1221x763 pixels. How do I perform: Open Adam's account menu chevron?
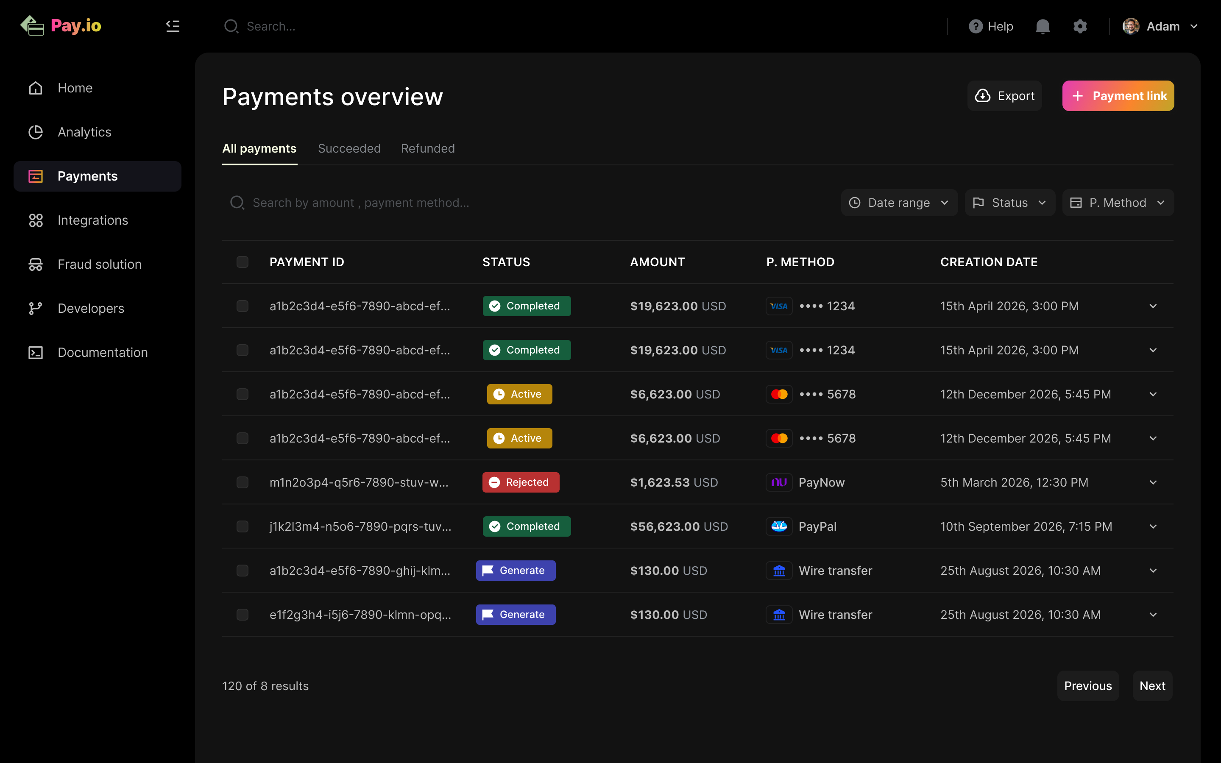click(1194, 26)
